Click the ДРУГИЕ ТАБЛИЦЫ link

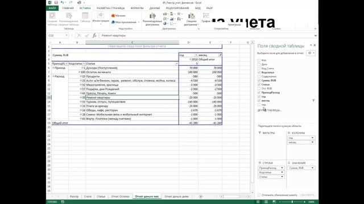pyautogui.click(x=269, y=110)
